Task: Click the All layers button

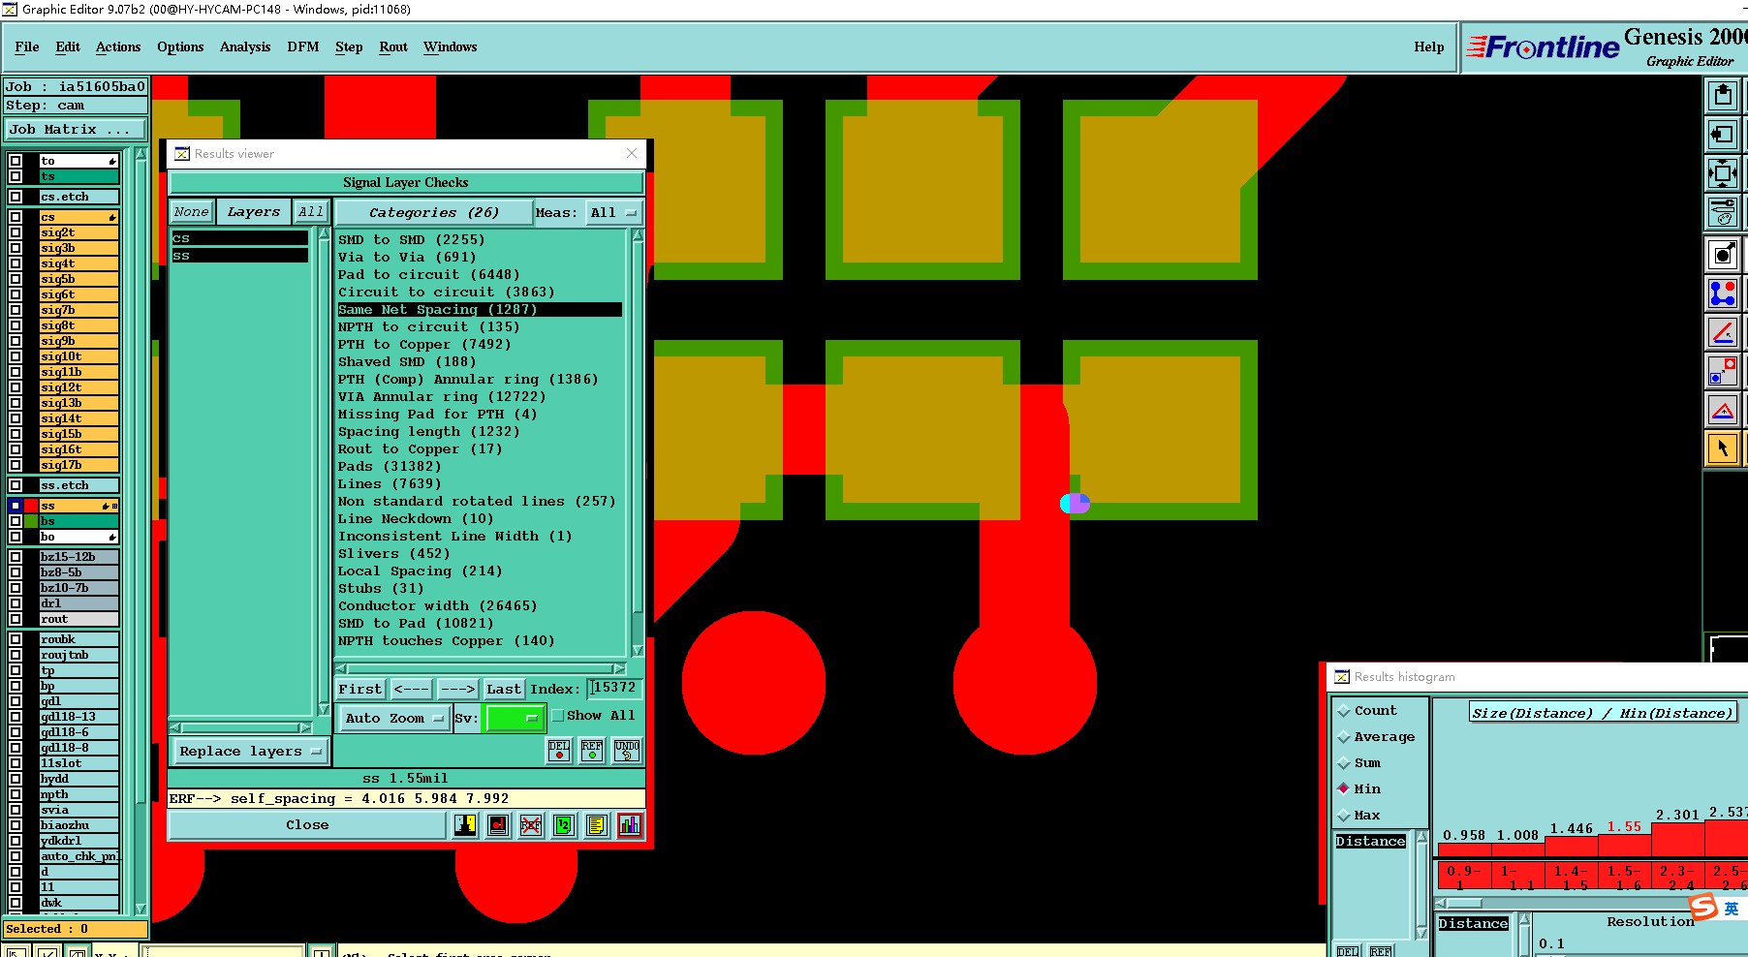Action: coord(311,212)
